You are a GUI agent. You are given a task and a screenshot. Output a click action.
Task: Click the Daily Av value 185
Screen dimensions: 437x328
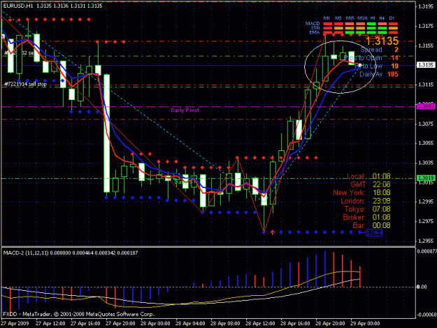(393, 74)
